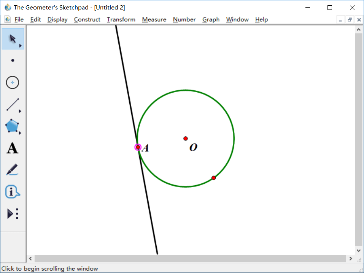Open the Graph menu

(x=211, y=19)
